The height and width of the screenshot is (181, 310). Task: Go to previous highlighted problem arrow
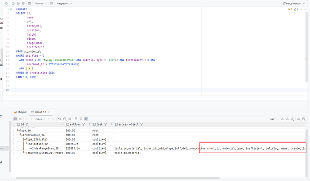pos(301,9)
